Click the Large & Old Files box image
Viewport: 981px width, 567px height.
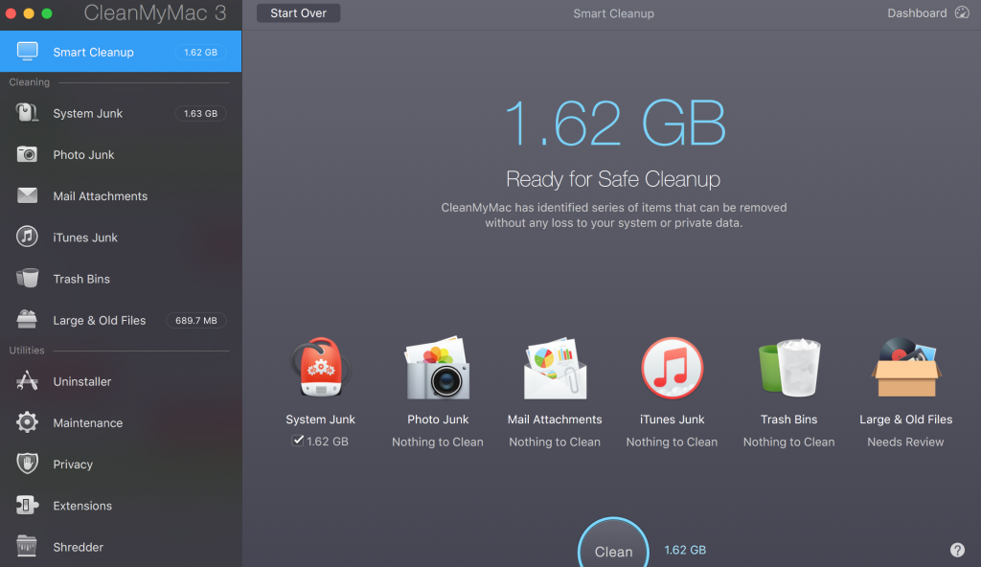point(906,368)
